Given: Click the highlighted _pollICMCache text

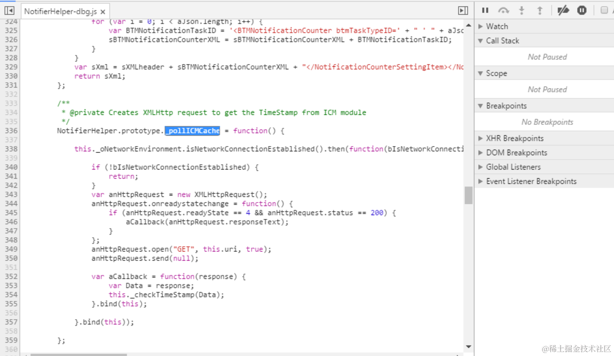Looking at the screenshot, I should [x=192, y=131].
